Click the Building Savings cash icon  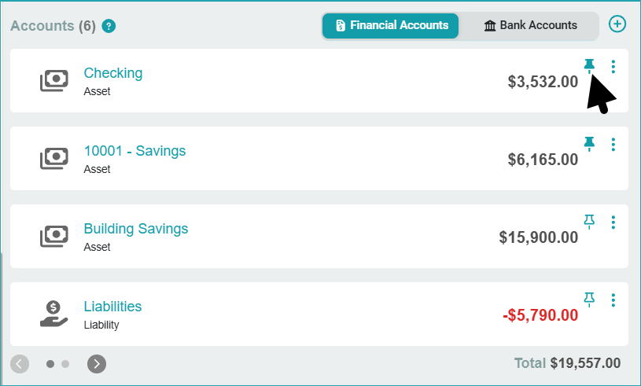(53, 236)
